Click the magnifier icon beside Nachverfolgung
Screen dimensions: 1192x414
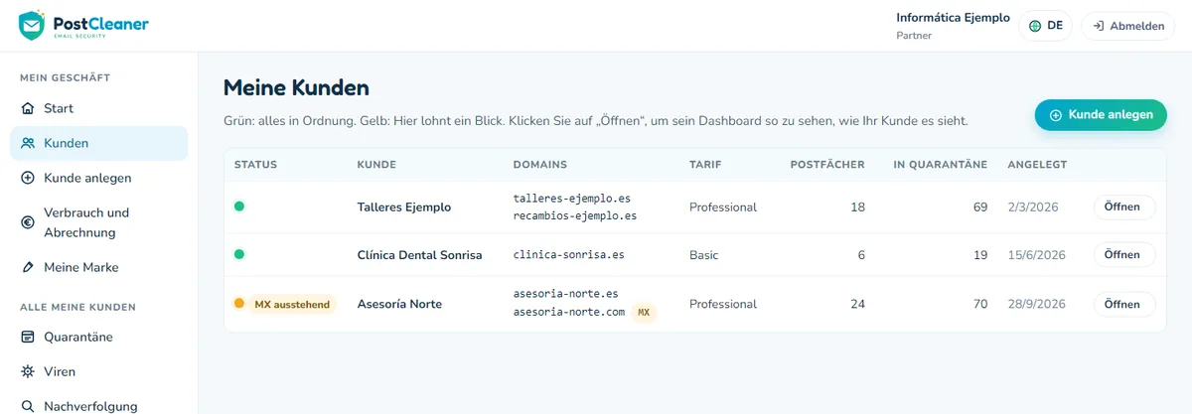(28, 406)
